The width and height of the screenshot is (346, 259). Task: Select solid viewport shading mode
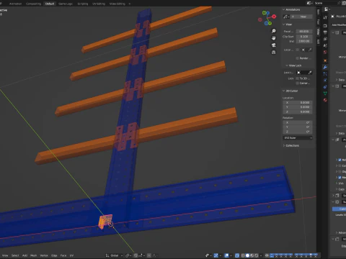pyautogui.click(x=247, y=255)
